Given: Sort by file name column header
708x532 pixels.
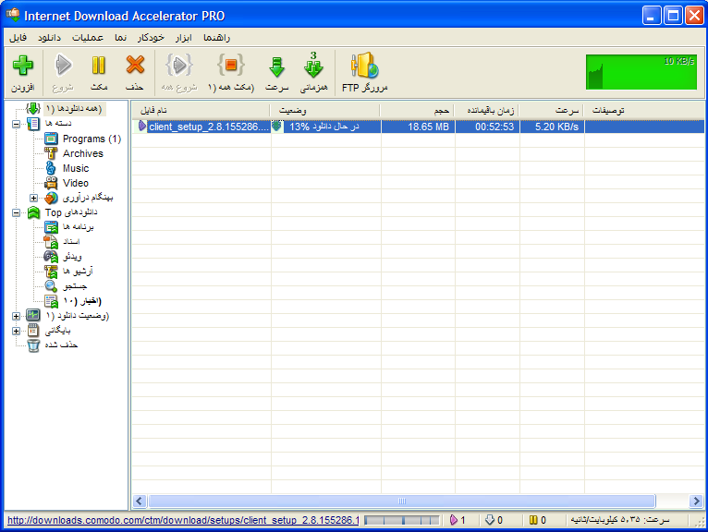Looking at the screenshot, I should click(x=201, y=110).
